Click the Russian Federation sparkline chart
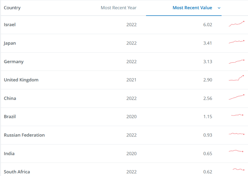Image resolution: width=248 pixels, height=176 pixels. click(237, 134)
